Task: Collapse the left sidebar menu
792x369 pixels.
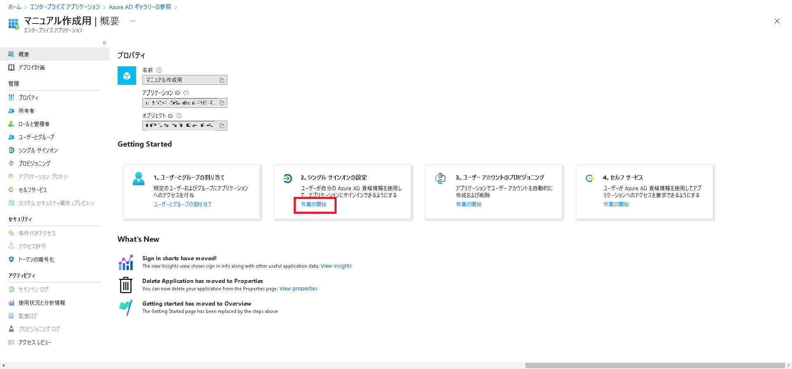Action: [x=104, y=43]
